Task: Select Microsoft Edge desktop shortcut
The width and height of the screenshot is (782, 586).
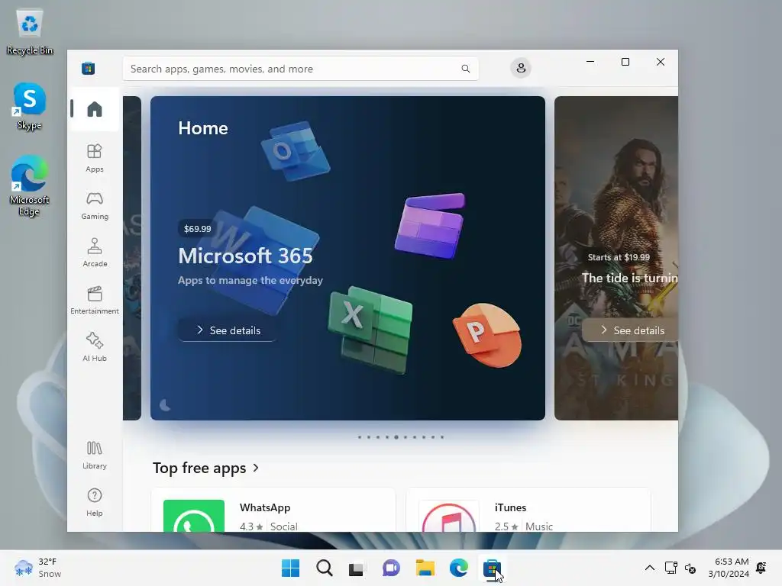Action: click(30, 185)
